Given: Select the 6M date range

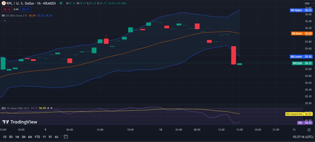Looking at the screenshot, I should pyautogui.click(x=30, y=137).
